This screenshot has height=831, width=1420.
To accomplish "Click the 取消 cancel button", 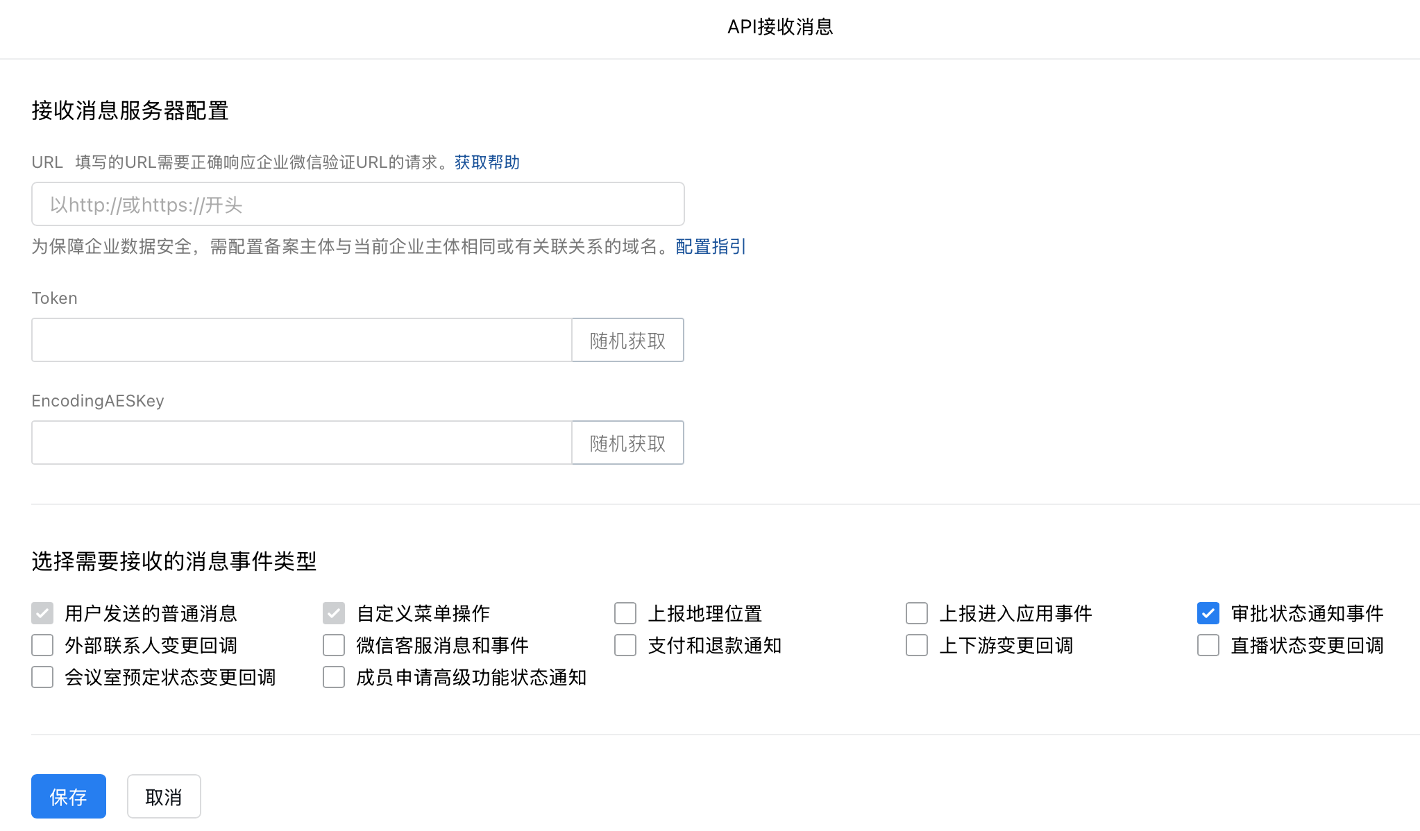I will [164, 796].
